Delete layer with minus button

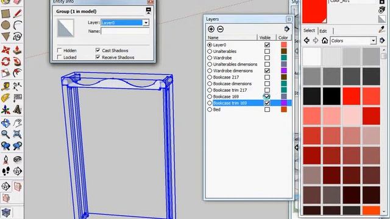(x=220, y=29)
